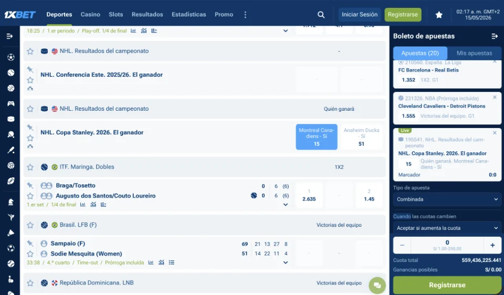The height and width of the screenshot is (295, 504).
Task: Select Anaheim Ducks - Sí odds 51
Action: [361, 137]
